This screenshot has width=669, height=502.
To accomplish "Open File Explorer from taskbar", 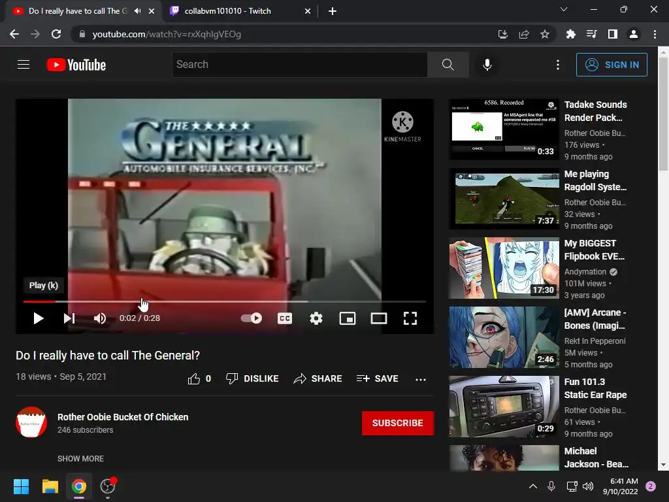I will click(50, 486).
